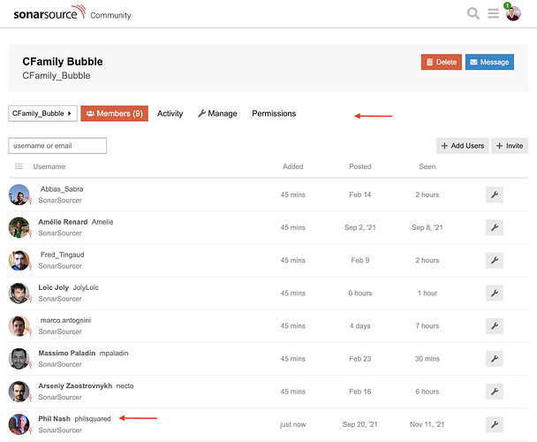Switch to the Activity tab
Viewport: 537px width, 442px height.
pyautogui.click(x=170, y=113)
